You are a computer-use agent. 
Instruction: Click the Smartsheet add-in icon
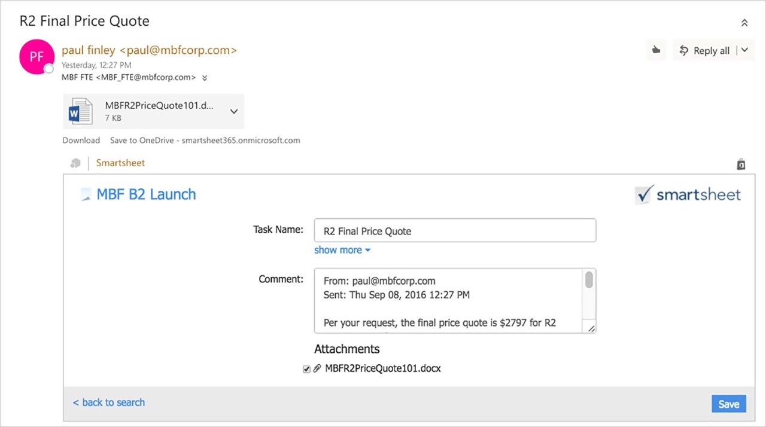[x=75, y=163]
